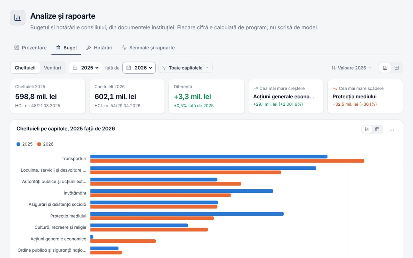Screen dimensions: 413x258
Task: Open the three-dot menu of the chart card
Action: [392, 130]
